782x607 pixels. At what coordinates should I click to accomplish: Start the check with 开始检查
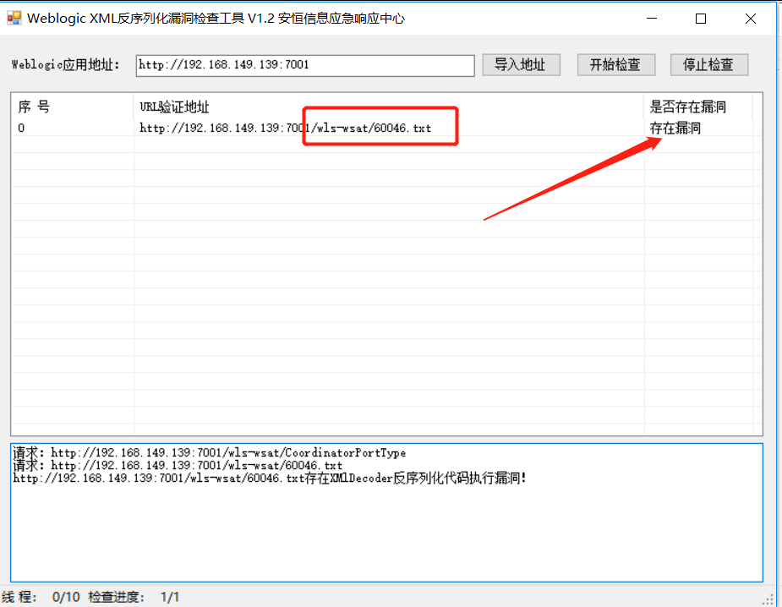pyautogui.click(x=616, y=65)
